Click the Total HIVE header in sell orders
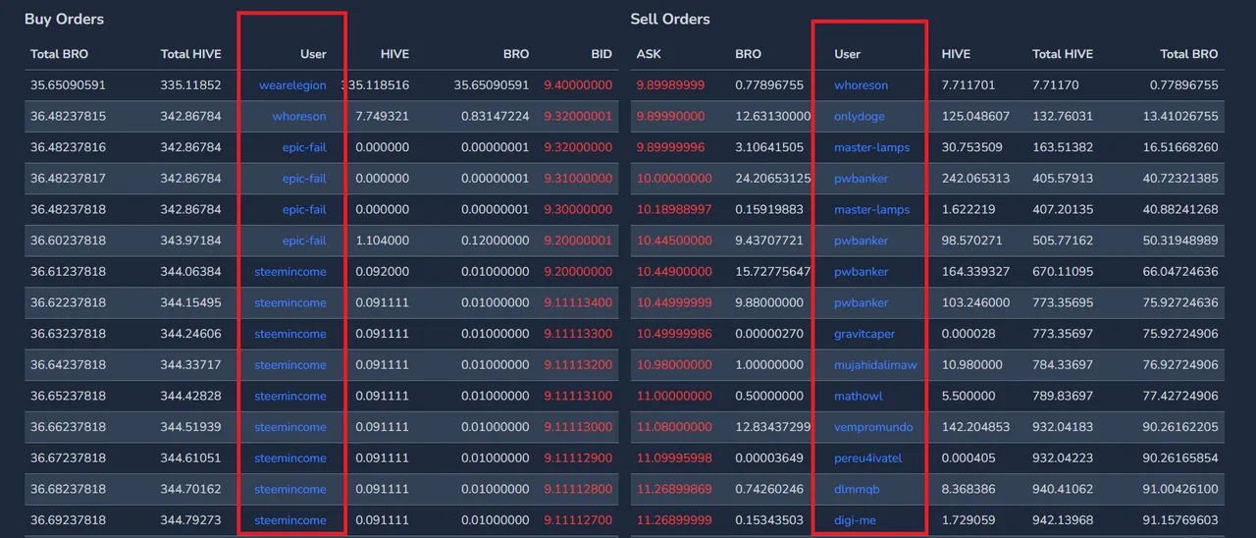 click(x=1063, y=54)
